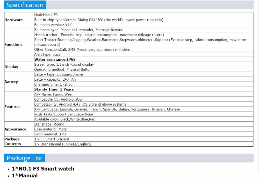Image resolution: width=259 pixels, height=180 pixels.
Task: Click the APP Language row
Action: [x=144, y=109]
